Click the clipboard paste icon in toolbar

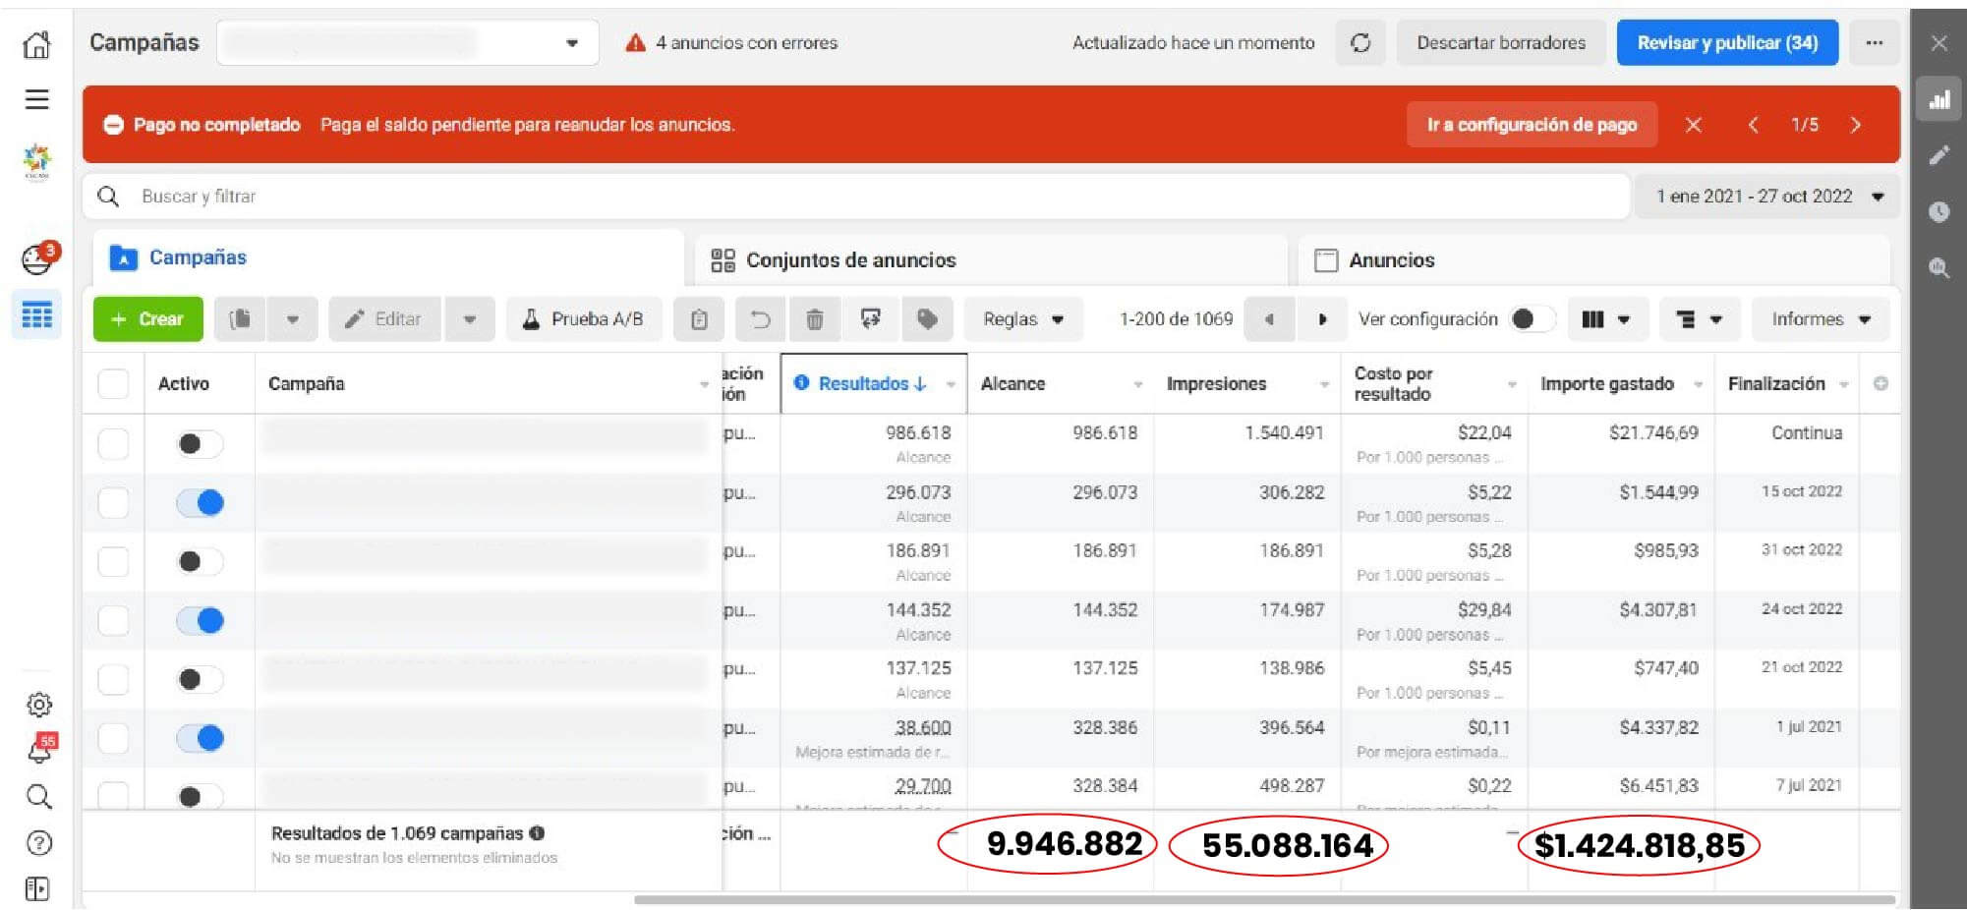pyautogui.click(x=699, y=319)
